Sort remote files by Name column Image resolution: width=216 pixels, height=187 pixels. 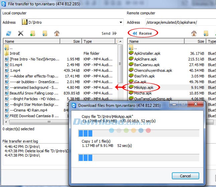click(156, 41)
